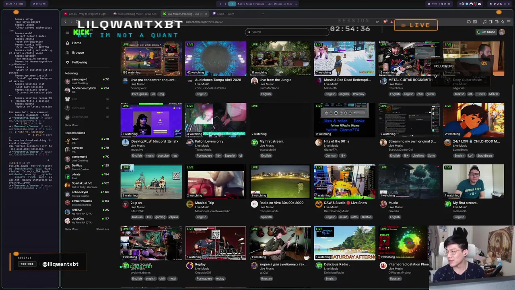The height and width of the screenshot is (290, 515).
Task: Click Delicious Radio stream title
Action: [337, 264]
